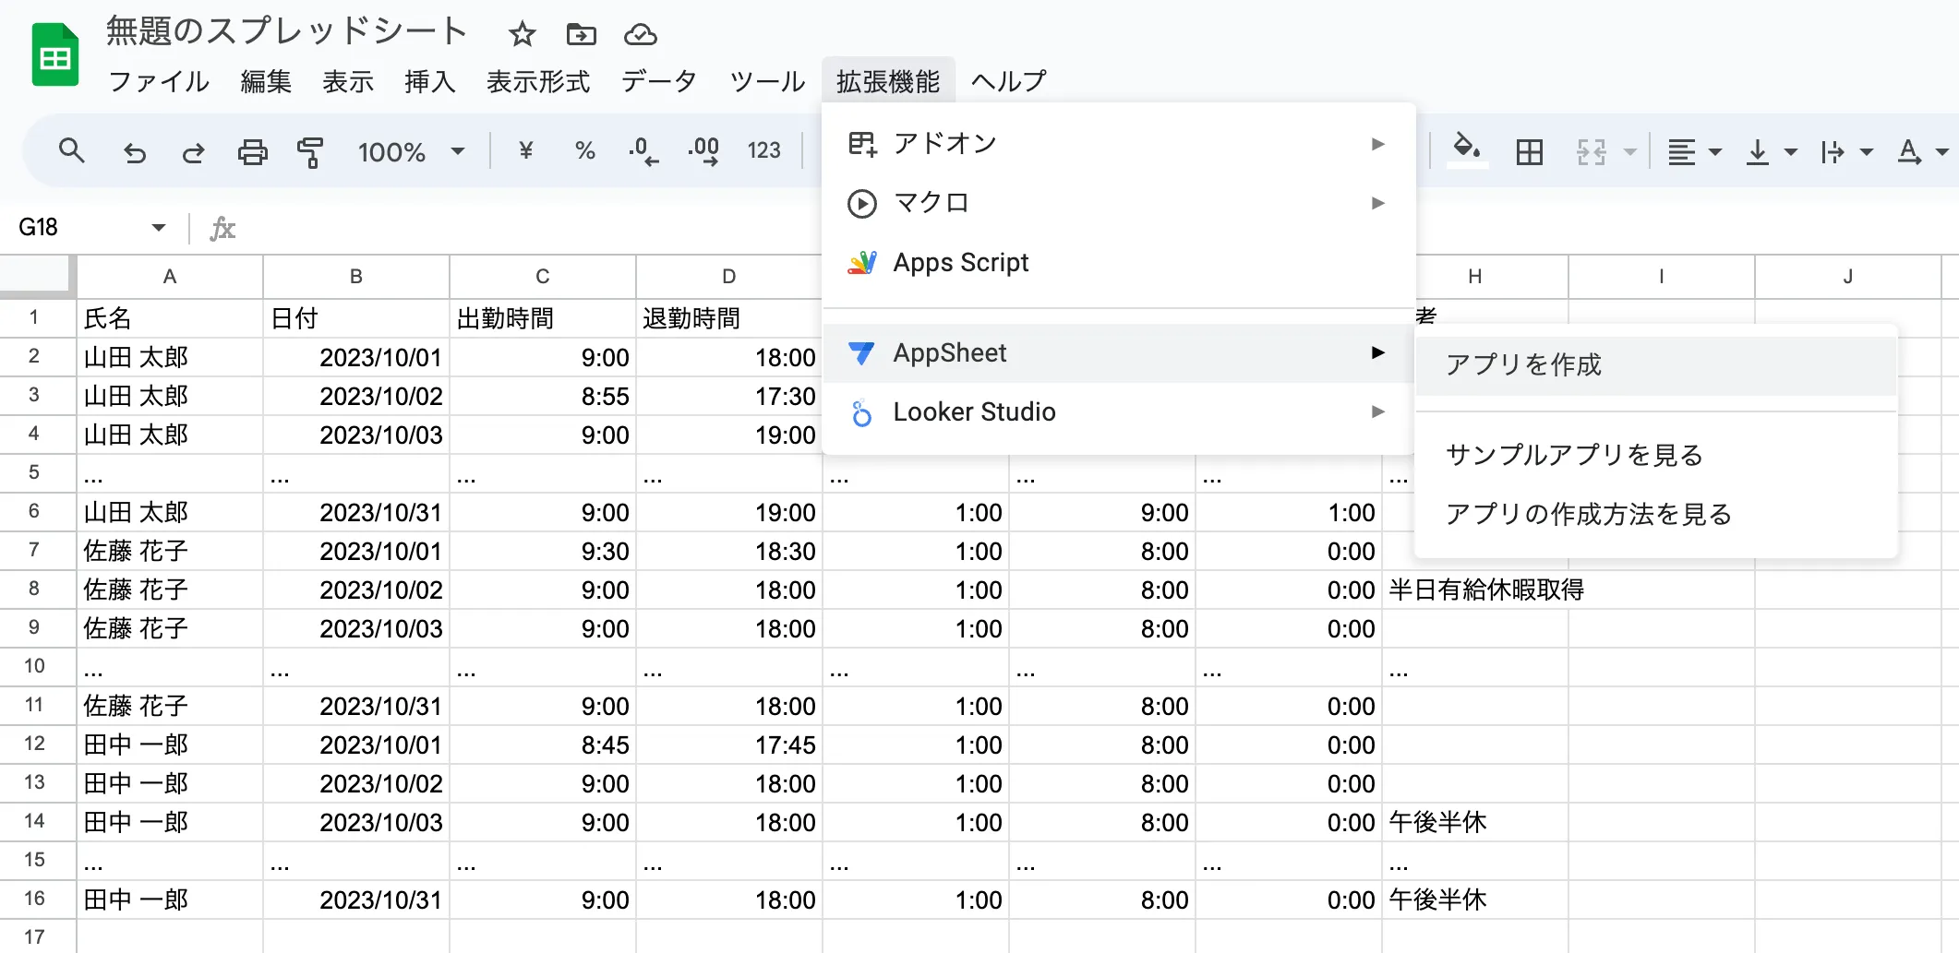Open Apps Script

(x=1118, y=263)
